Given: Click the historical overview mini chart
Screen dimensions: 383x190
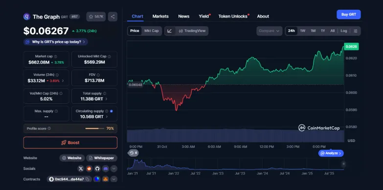Looking at the screenshot, I should click(235, 164).
